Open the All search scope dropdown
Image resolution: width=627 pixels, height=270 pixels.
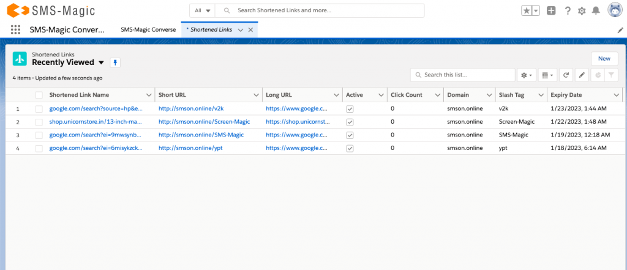(x=202, y=10)
